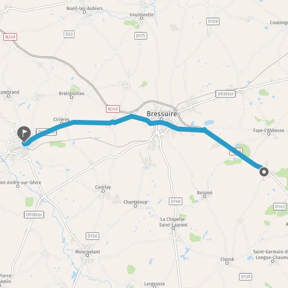This screenshot has width=288, height=288.
Task: Click the flag start marker icon
Action: pos(24,134)
